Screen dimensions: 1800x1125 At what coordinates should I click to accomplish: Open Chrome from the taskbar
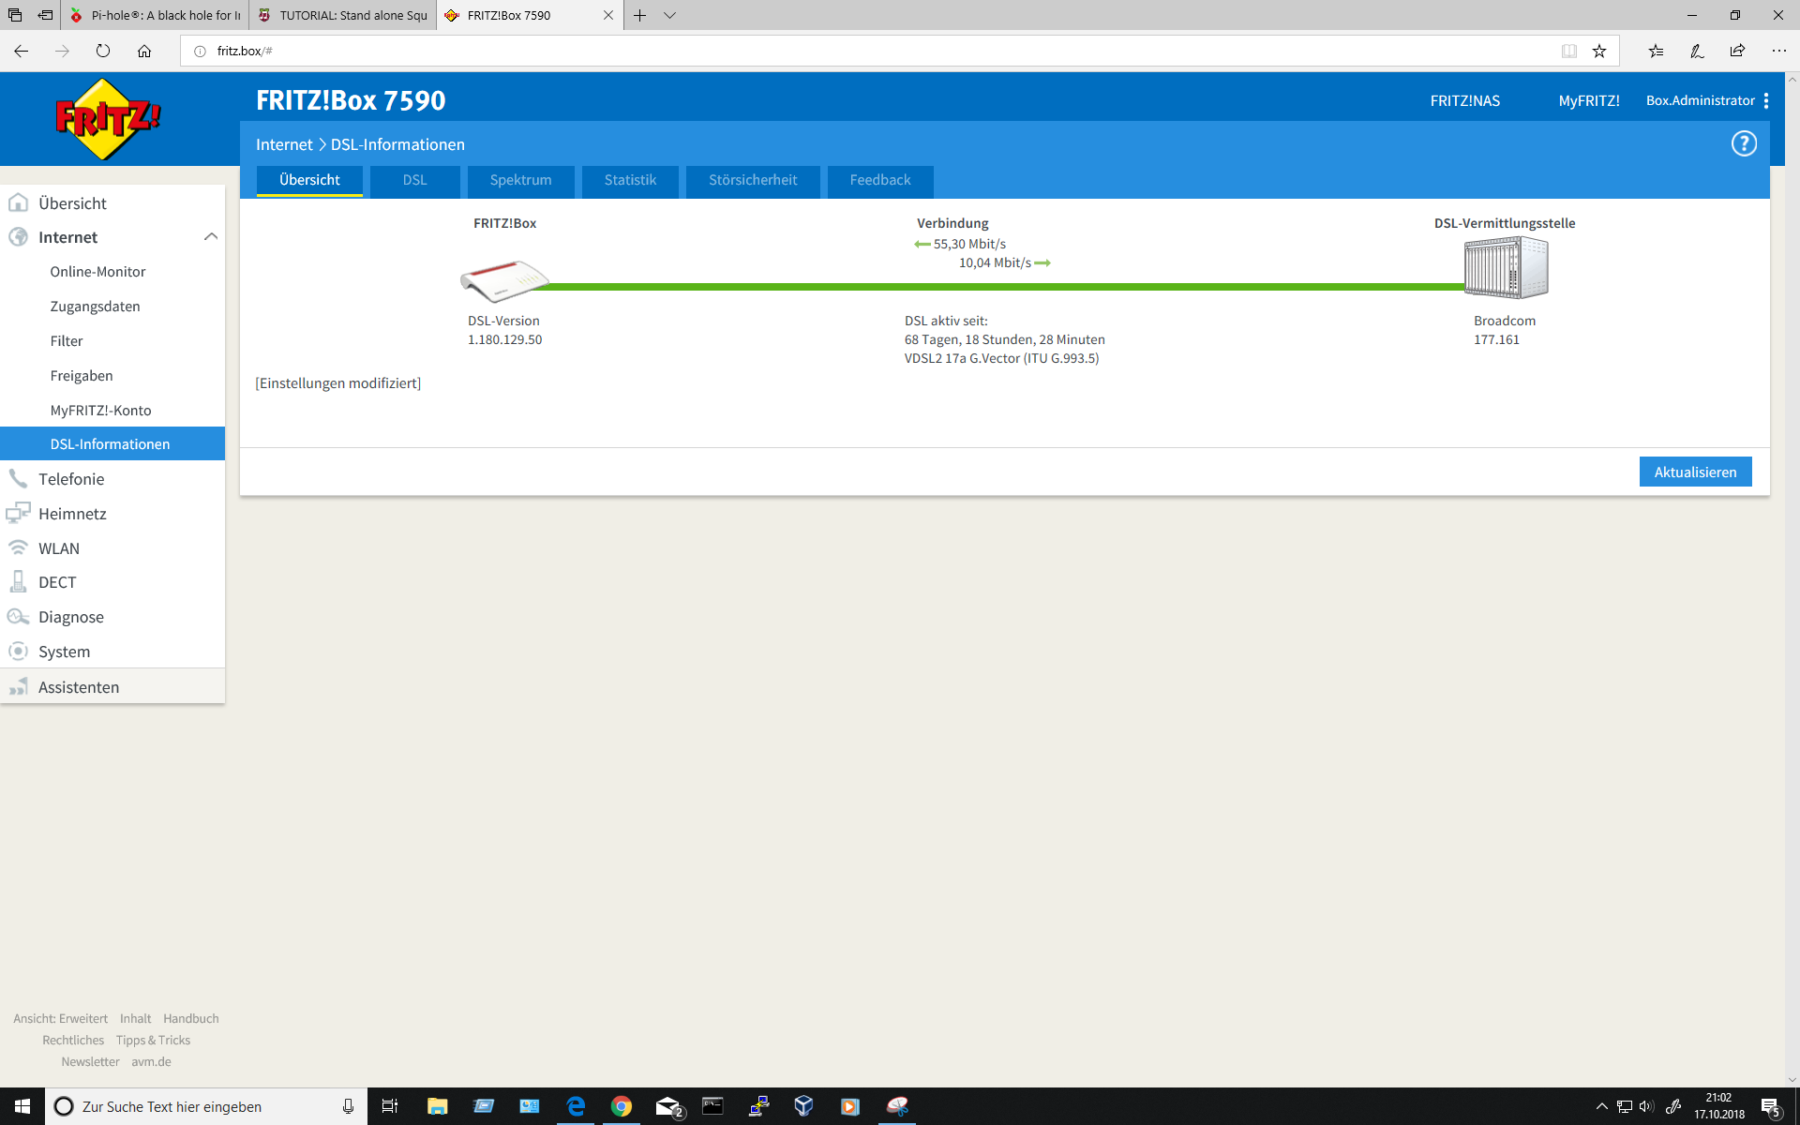[621, 1106]
